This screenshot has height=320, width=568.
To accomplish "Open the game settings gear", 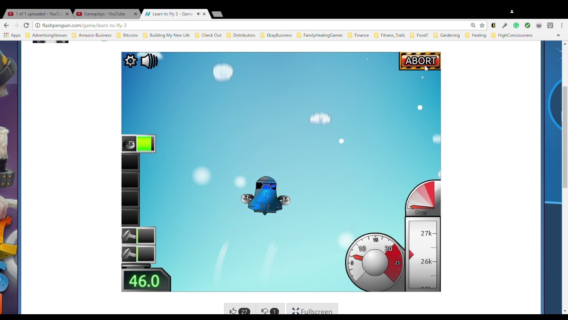I will coord(130,61).
